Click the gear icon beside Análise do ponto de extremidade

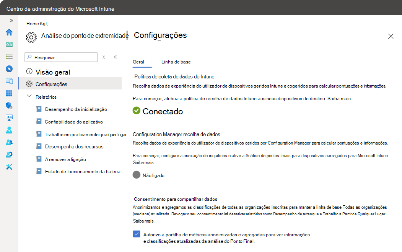pos(31,37)
